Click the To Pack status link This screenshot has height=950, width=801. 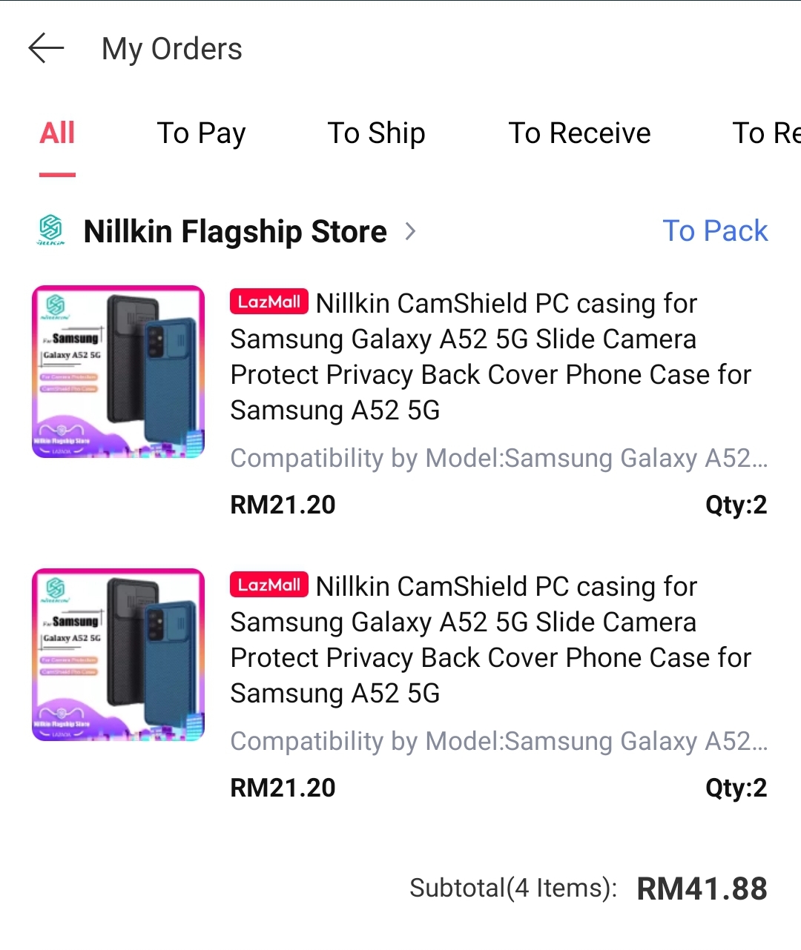coord(715,231)
